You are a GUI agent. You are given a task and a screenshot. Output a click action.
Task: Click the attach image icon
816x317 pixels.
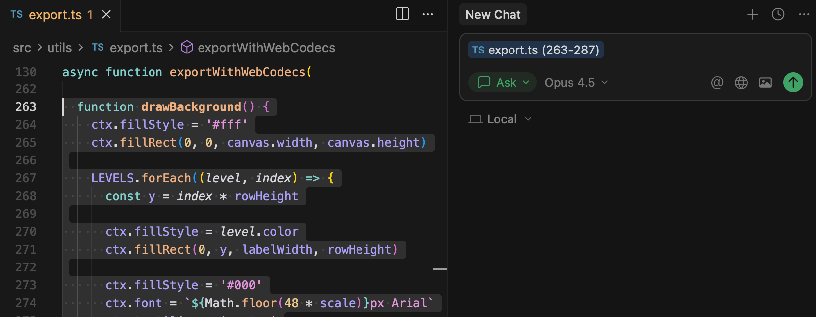pos(765,83)
